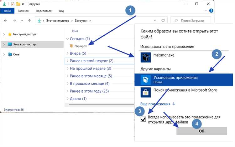Refresh the Загрузки folder view
235x147 pixels.
pyautogui.click(x=163, y=21)
